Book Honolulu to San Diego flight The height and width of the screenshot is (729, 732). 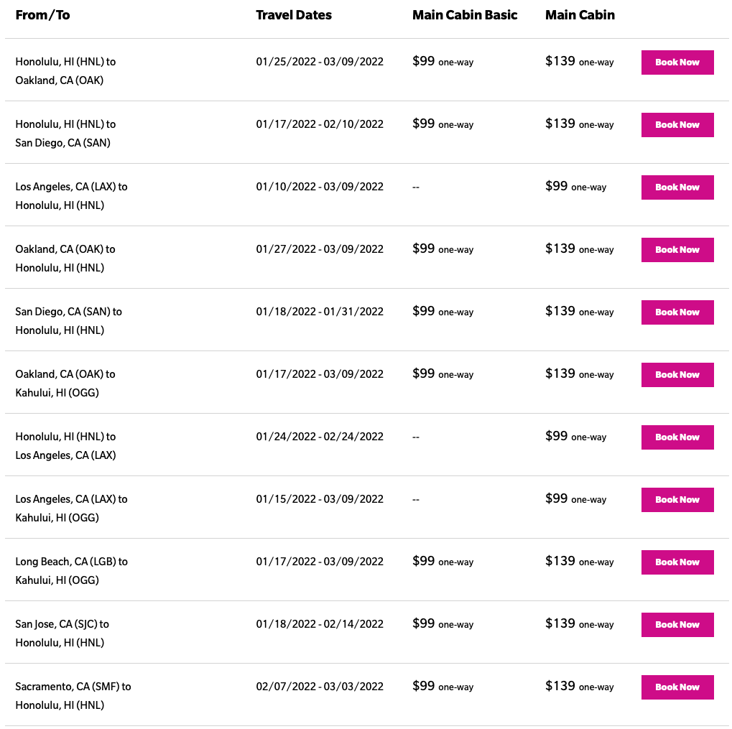pyautogui.click(x=677, y=125)
